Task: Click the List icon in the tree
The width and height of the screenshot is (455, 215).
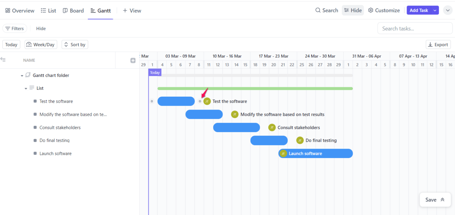Action: (x=32, y=88)
